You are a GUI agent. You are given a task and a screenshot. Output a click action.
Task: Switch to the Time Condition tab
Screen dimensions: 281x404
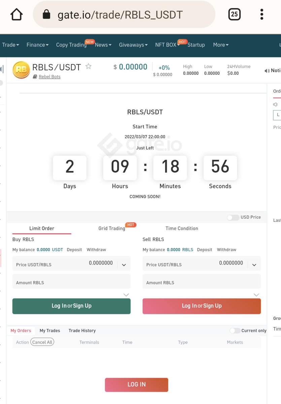[182, 228]
